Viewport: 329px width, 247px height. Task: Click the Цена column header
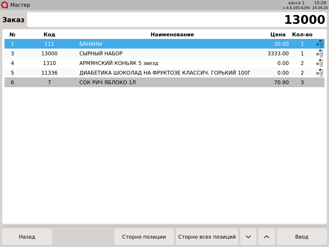click(x=278, y=34)
